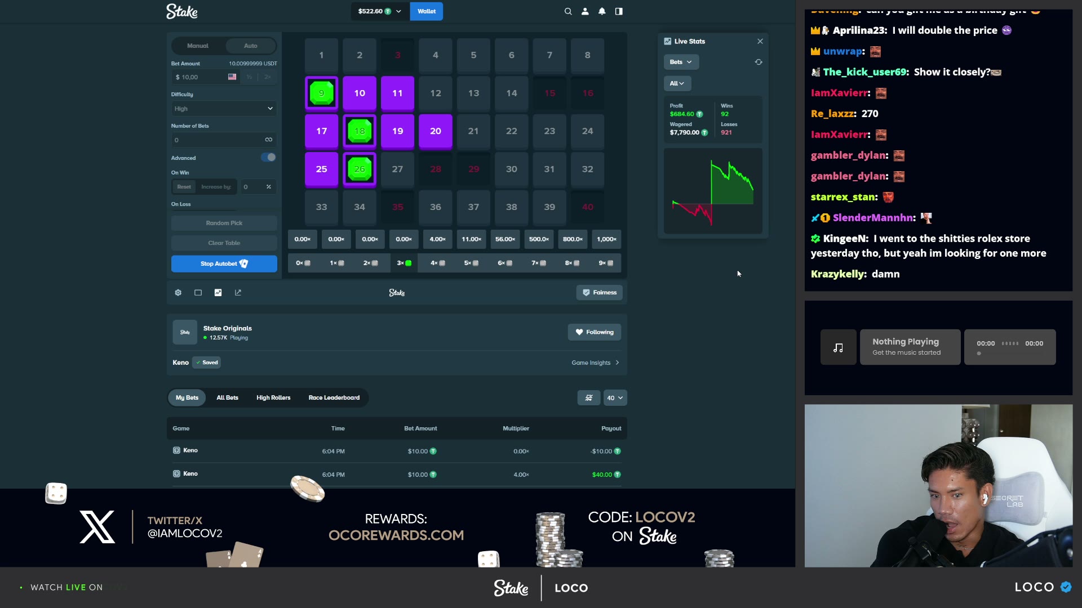The width and height of the screenshot is (1082, 608).
Task: Open the Bets dropdown in Live Stats
Action: pos(681,62)
